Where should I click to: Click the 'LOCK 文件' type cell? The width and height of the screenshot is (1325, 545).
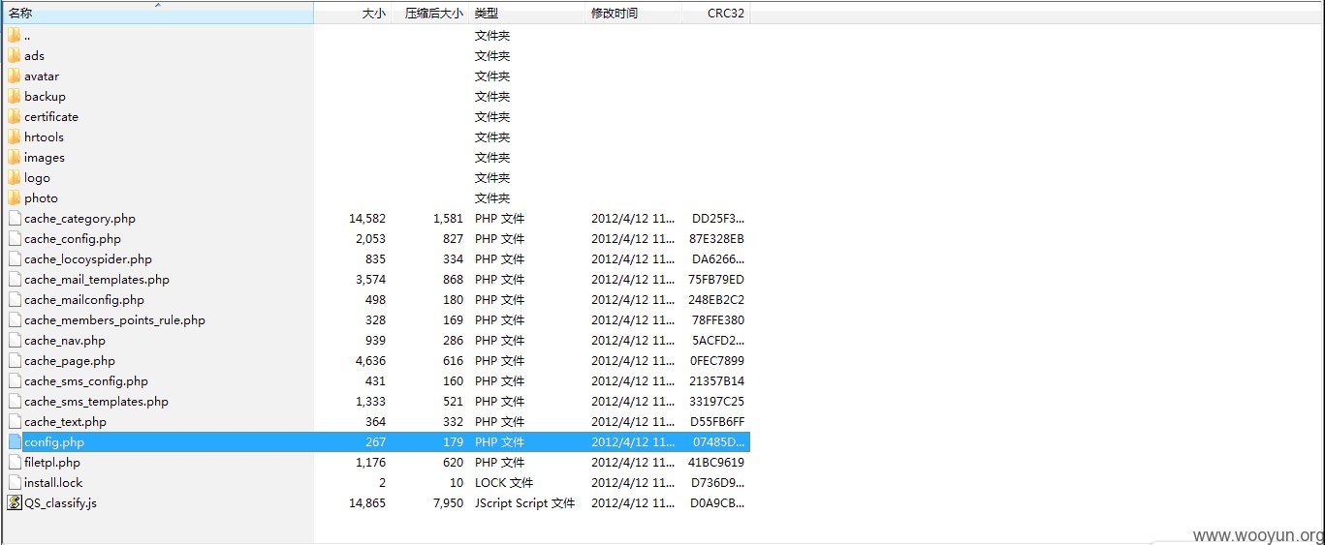click(504, 483)
